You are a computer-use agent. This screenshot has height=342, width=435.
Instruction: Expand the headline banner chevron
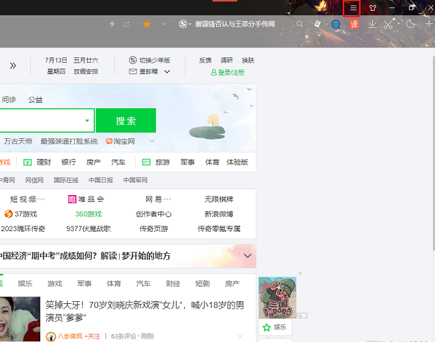pyautogui.click(x=248, y=256)
